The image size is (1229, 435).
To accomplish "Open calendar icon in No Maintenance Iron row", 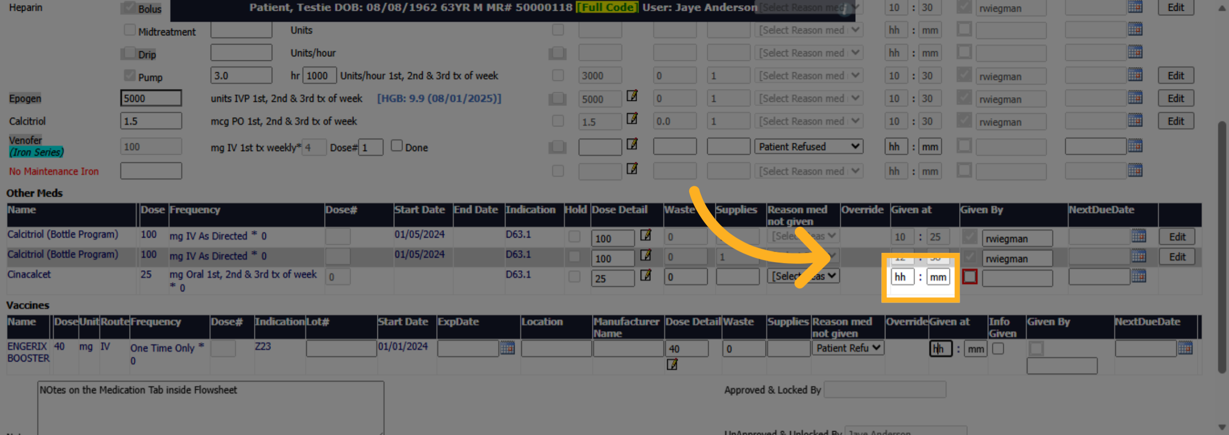I will [1135, 170].
